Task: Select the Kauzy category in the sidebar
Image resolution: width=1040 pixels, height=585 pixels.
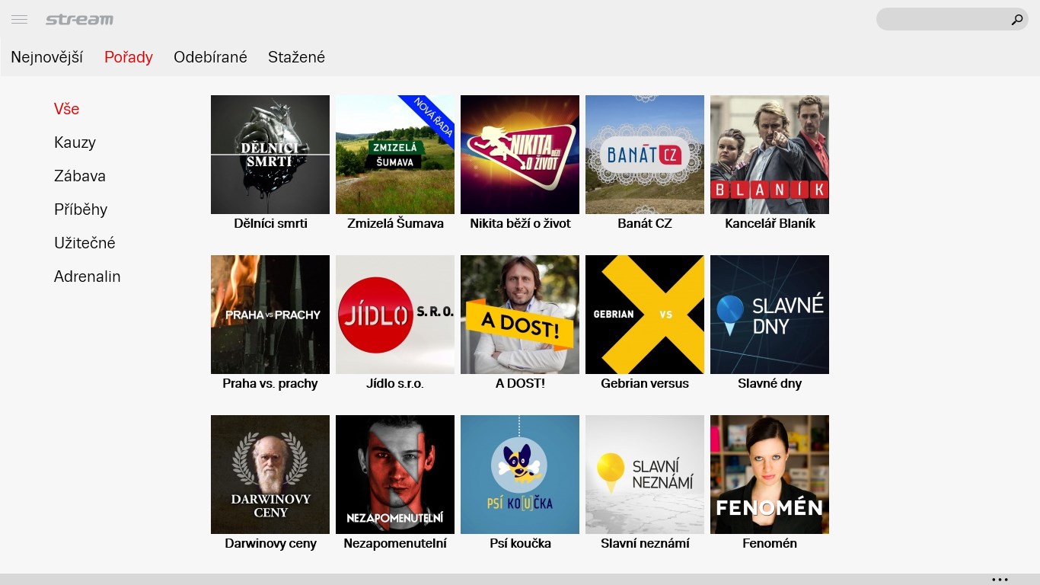Action: tap(74, 142)
